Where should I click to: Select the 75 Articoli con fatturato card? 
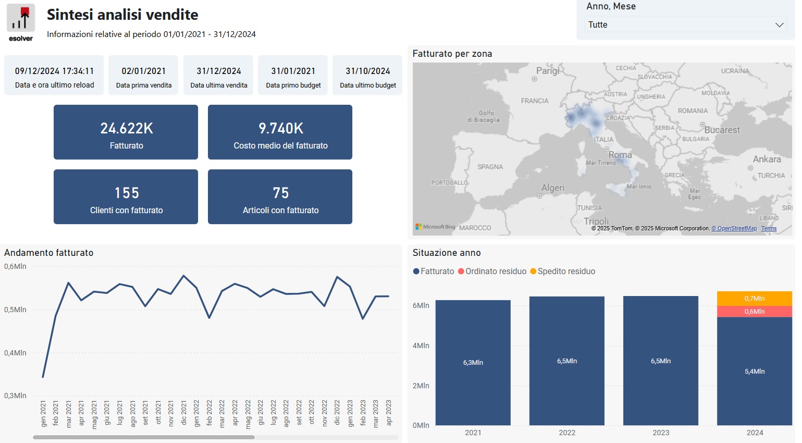(280, 197)
